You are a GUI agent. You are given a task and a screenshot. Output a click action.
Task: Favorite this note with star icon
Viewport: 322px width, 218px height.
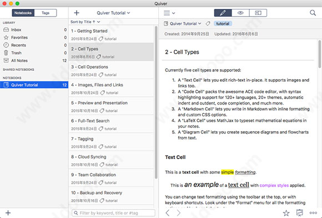(x=286, y=213)
